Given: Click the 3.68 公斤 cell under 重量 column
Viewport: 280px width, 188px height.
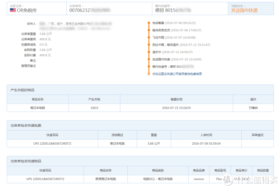Looking at the screenshot, I should click(x=154, y=144).
